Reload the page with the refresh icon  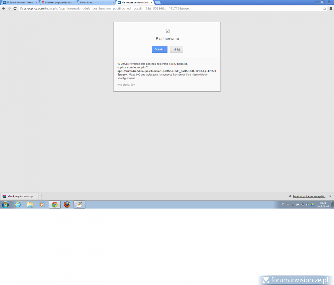[x=15, y=8]
